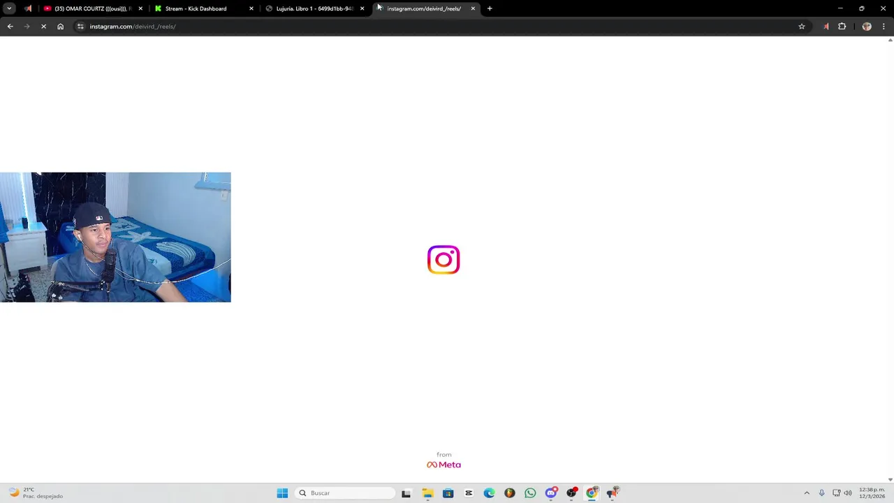Open Microsoft Edge from the taskbar
The image size is (894, 503).
pos(489,493)
